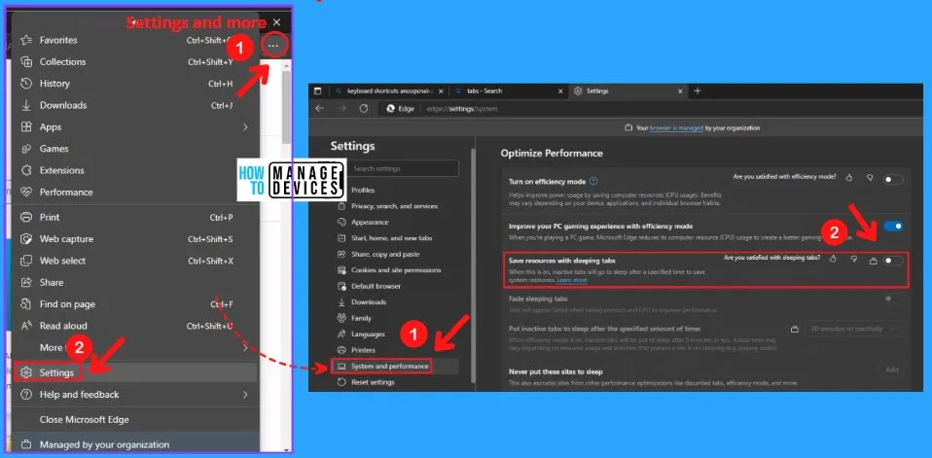Open Cookies and site permissions settings
The height and width of the screenshot is (458, 932).
click(396, 270)
